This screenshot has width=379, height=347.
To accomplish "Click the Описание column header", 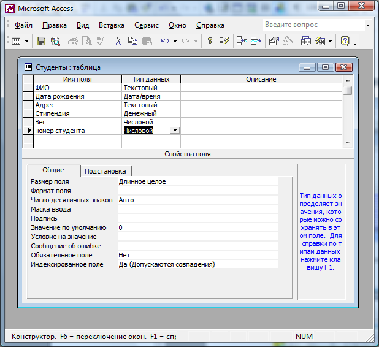I will click(x=261, y=79).
